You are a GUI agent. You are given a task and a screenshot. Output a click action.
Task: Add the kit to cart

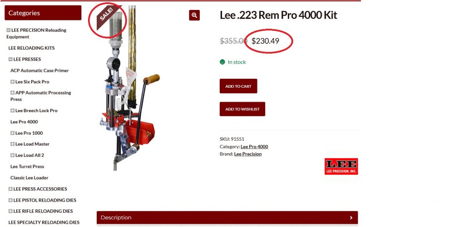coord(238,86)
